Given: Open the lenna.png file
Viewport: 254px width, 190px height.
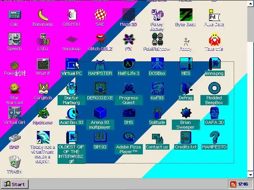Looking at the screenshot, I should [x=214, y=64].
